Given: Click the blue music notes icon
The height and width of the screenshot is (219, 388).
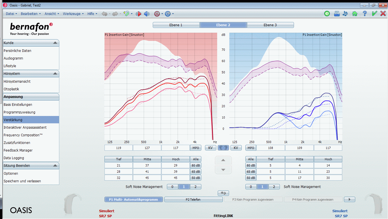Looking at the screenshot, I should (x=345, y=14).
